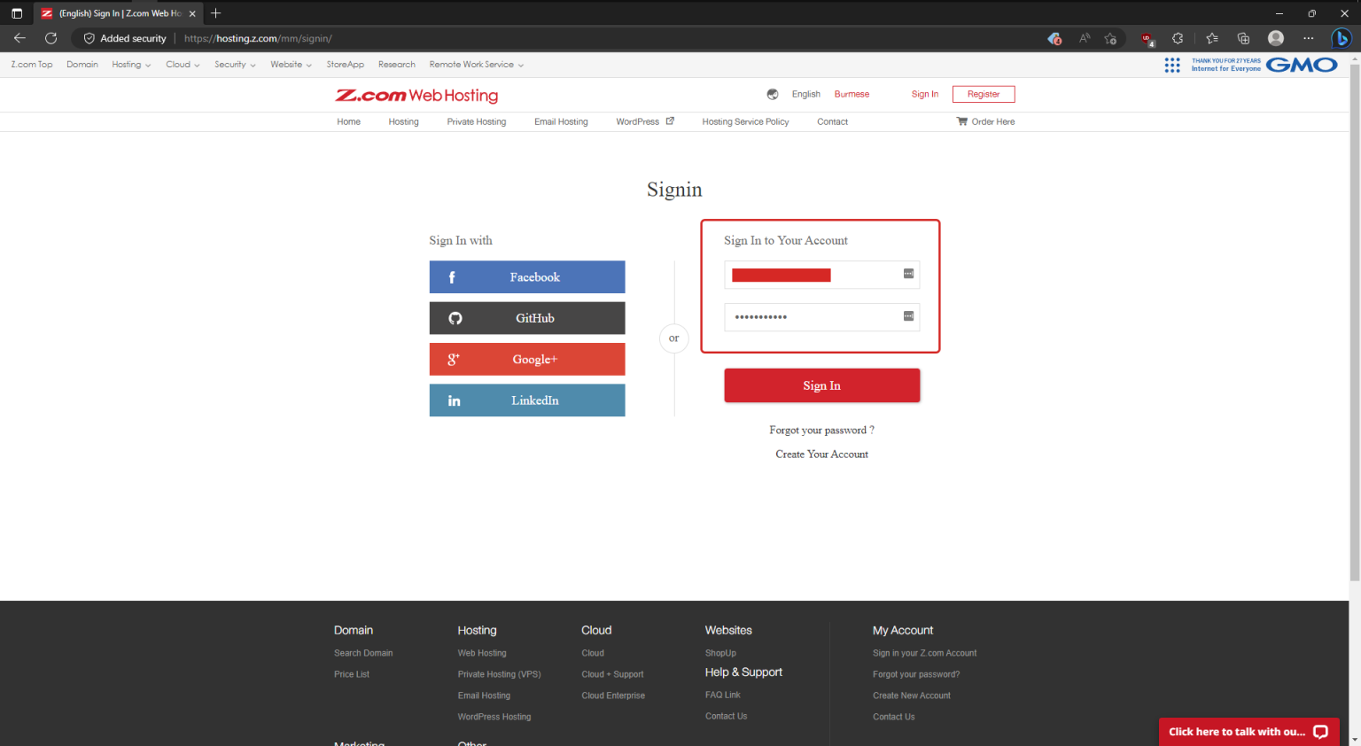This screenshot has width=1361, height=746.
Task: Expand the Remote Work Service dropdown
Action: tap(477, 65)
